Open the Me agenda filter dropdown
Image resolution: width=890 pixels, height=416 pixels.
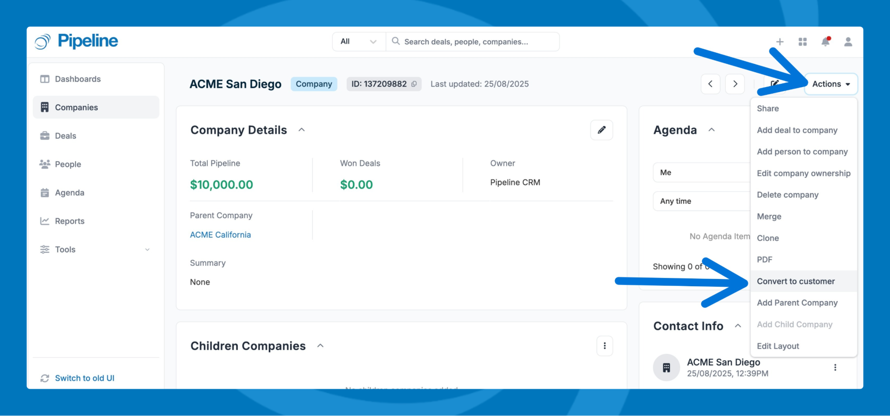click(702, 172)
